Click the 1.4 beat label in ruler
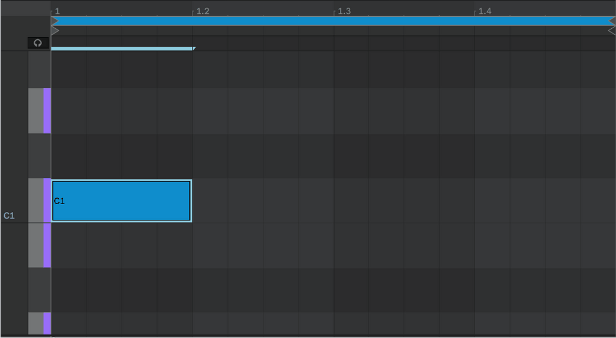This screenshot has height=338, width=616. 485,11
